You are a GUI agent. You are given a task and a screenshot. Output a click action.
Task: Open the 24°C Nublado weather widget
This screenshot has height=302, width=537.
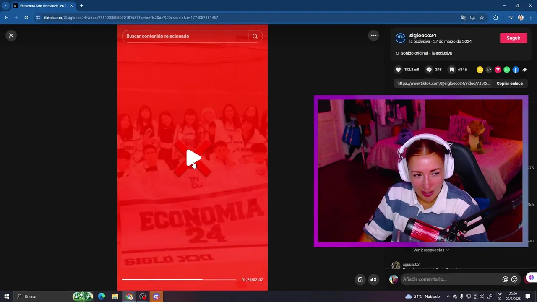[x=422, y=297]
